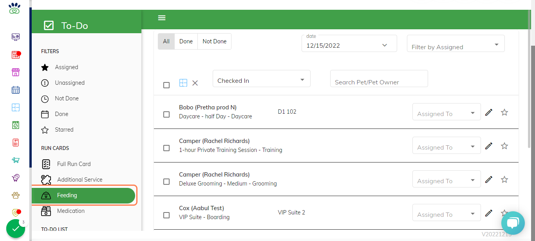Viewport: 535px width, 241px height.
Task: Check the Camper Training Session checkbox
Action: click(x=166, y=148)
